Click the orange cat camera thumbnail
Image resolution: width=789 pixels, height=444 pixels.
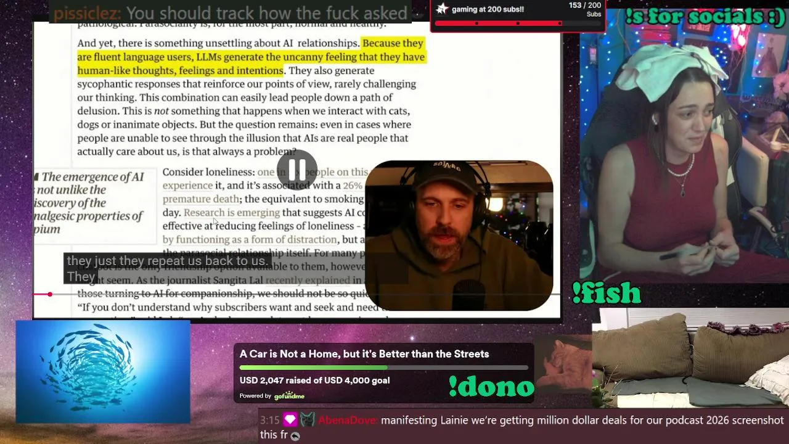click(563, 366)
